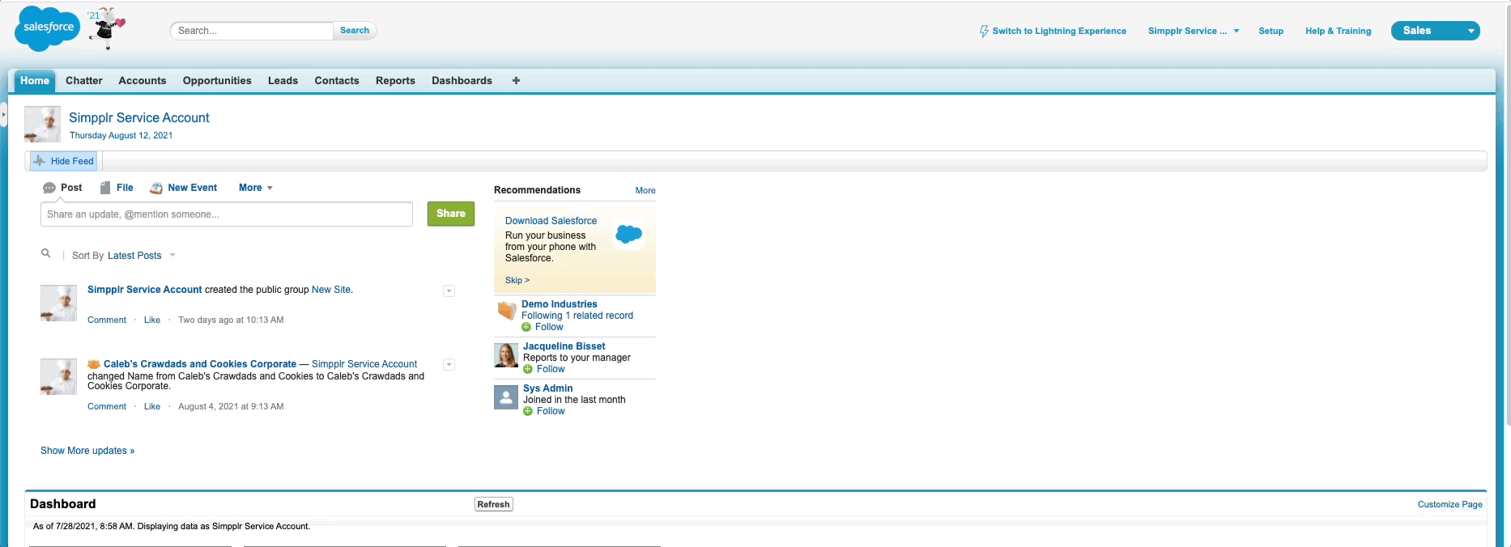Click the green Share button
1511x547 pixels.
(451, 214)
